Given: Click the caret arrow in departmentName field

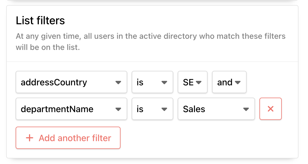Looking at the screenshot, I should click(x=118, y=109).
